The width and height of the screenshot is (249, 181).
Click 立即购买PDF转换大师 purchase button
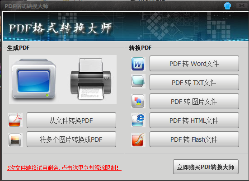pyautogui.click(x=206, y=167)
